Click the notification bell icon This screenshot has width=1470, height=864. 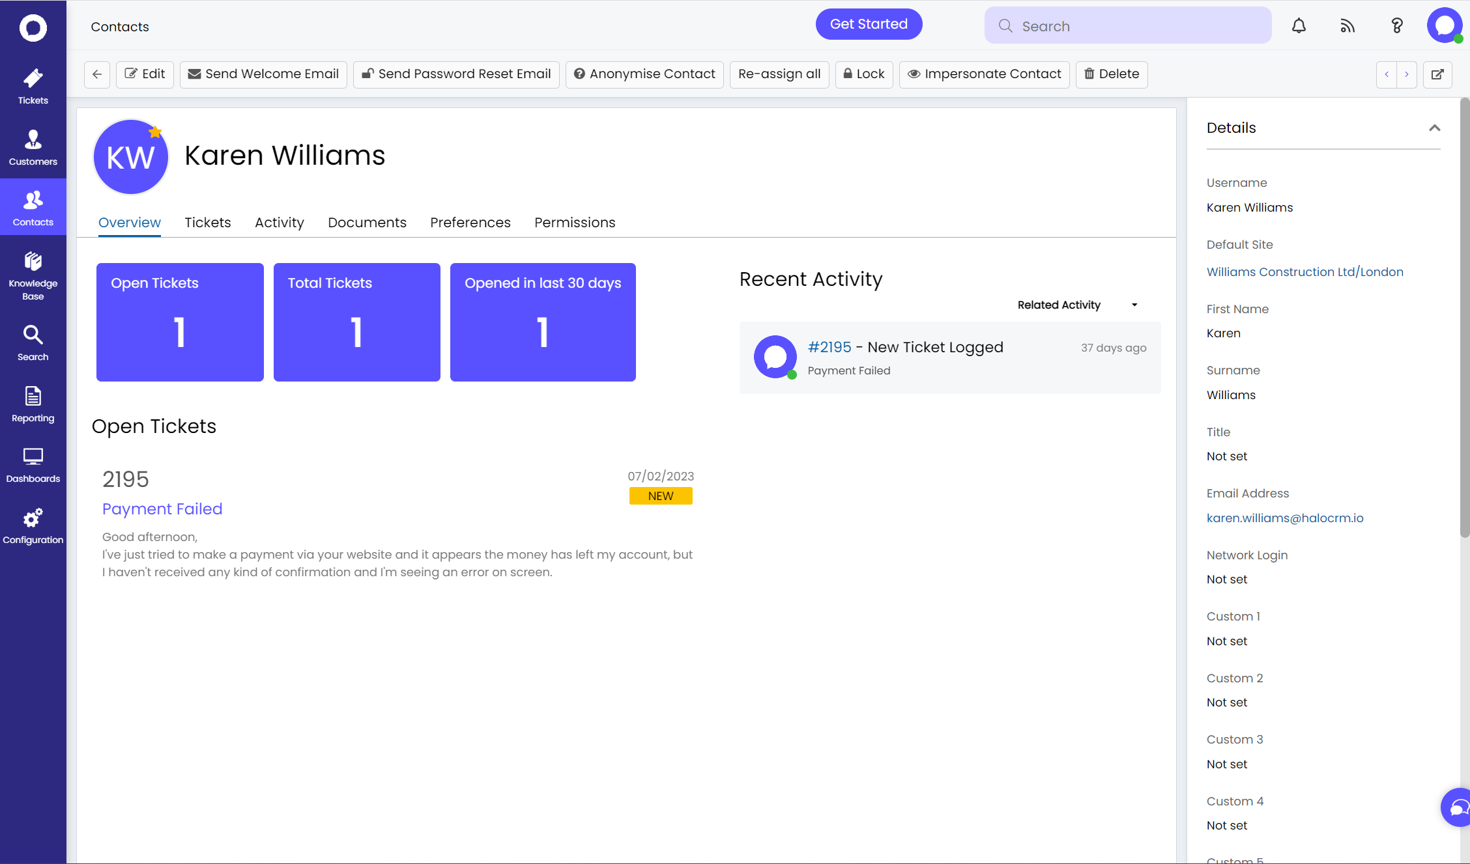click(1299, 25)
